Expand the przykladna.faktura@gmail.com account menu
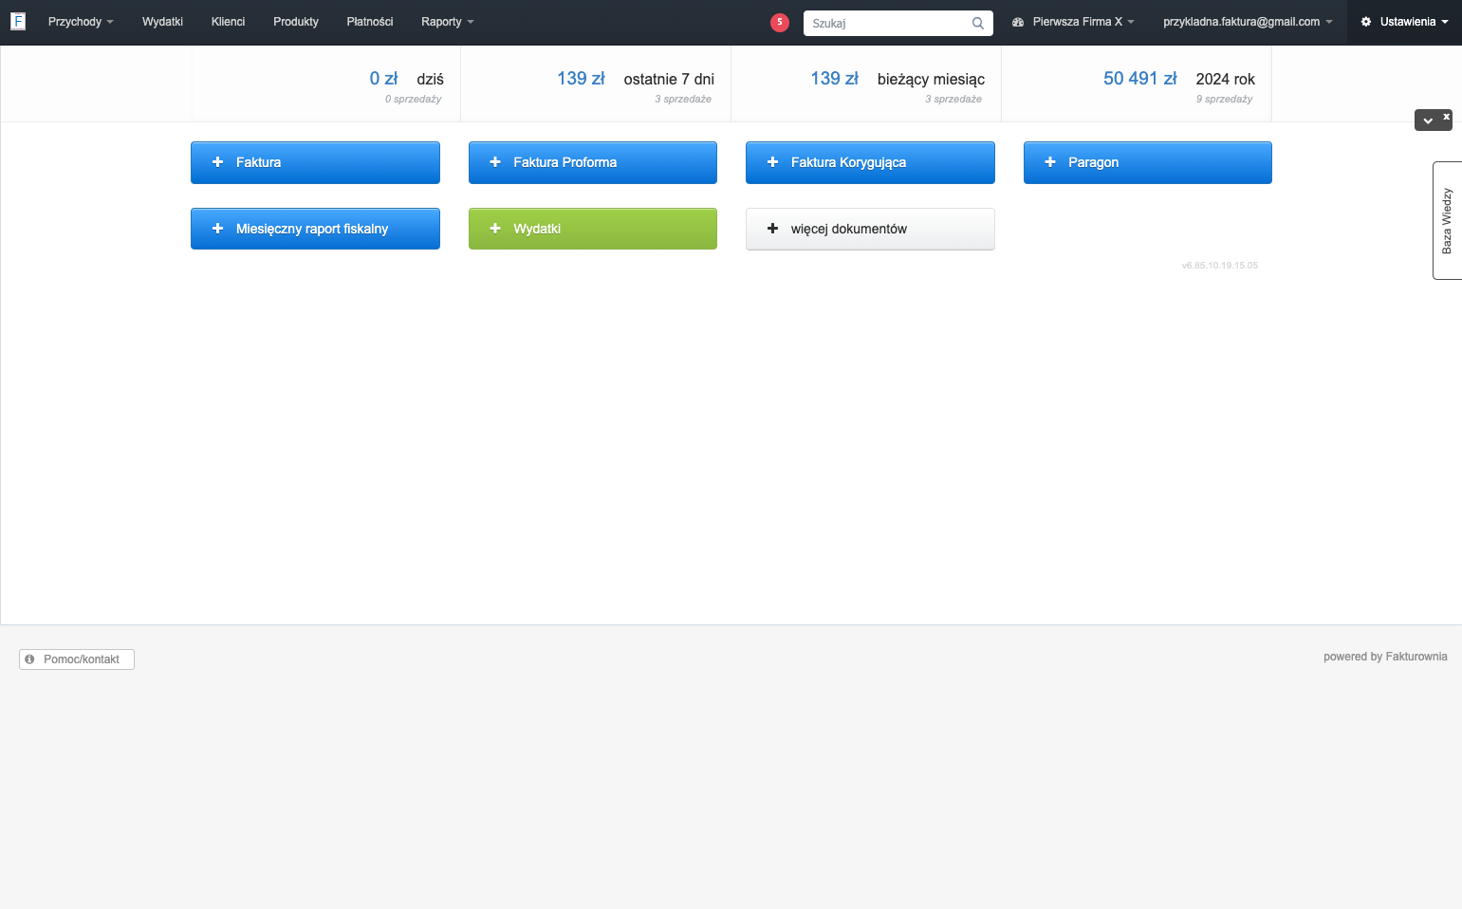The width and height of the screenshot is (1462, 909). [1248, 22]
